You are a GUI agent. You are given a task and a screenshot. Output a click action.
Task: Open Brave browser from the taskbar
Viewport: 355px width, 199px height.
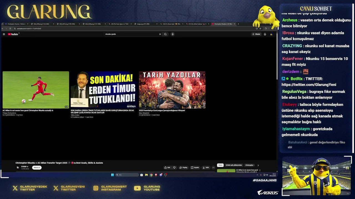pyautogui.click(x=156, y=175)
